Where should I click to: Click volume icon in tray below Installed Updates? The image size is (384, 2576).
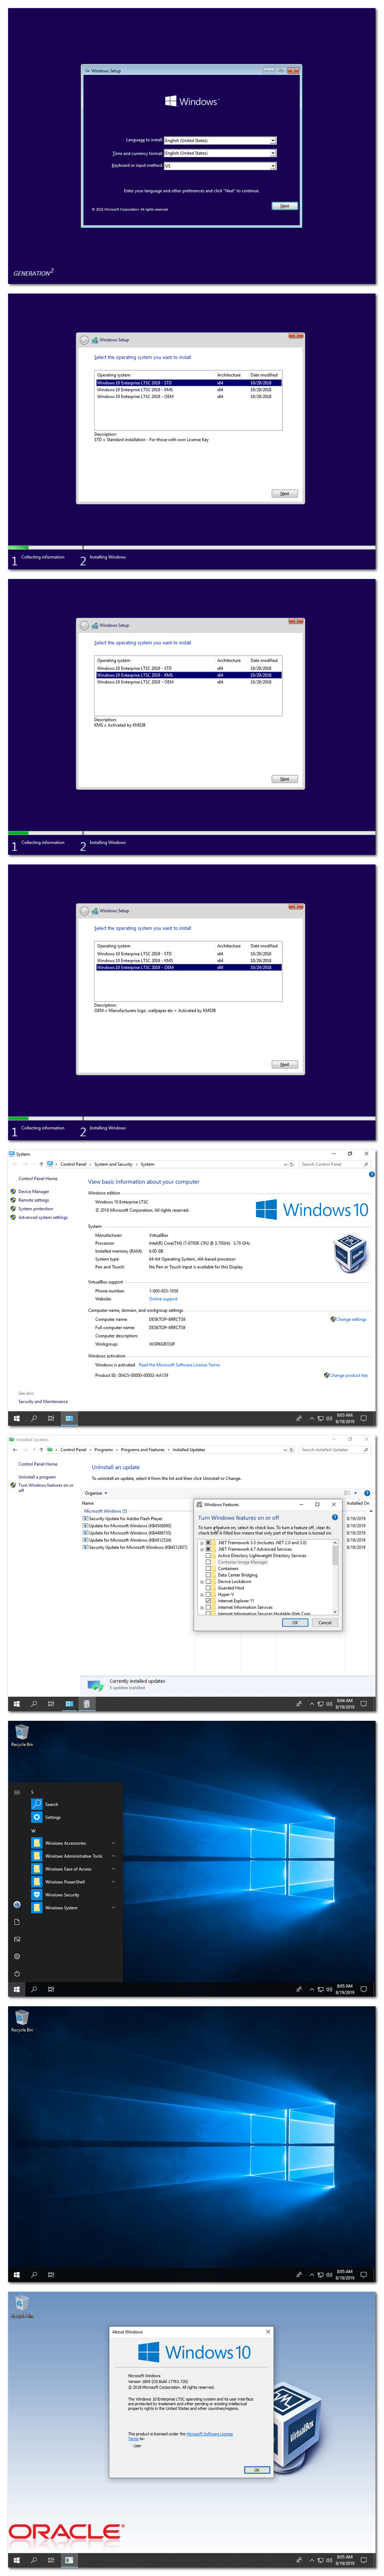pos(329,1703)
